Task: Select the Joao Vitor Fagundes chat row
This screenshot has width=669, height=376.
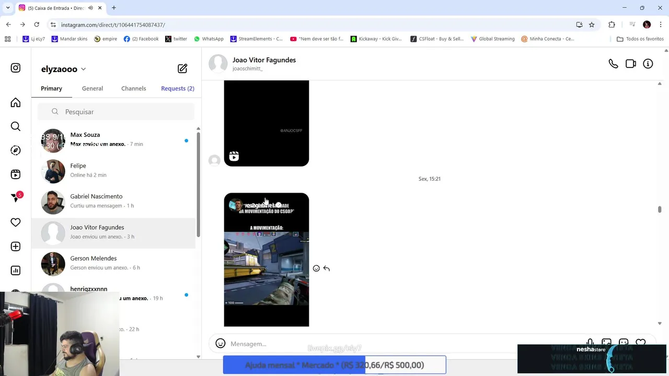Action: [114, 232]
